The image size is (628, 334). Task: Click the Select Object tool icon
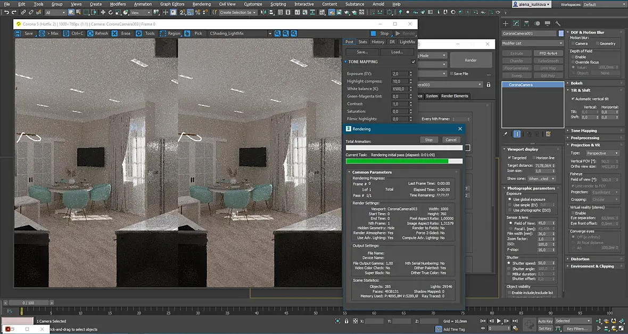coord(71,12)
